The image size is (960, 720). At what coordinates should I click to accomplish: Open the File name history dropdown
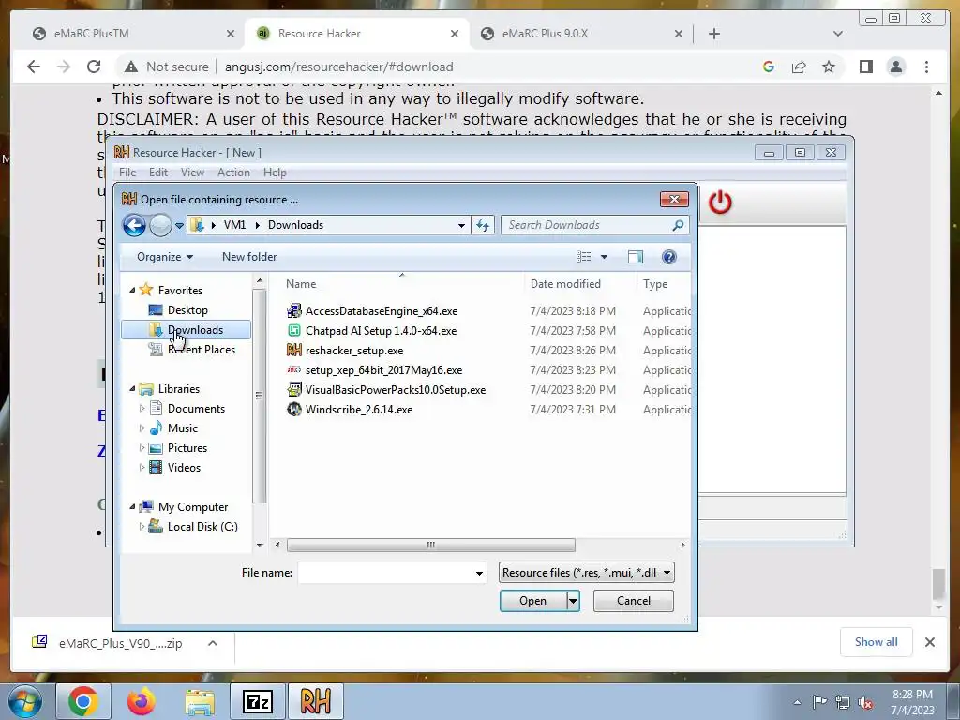[479, 573]
